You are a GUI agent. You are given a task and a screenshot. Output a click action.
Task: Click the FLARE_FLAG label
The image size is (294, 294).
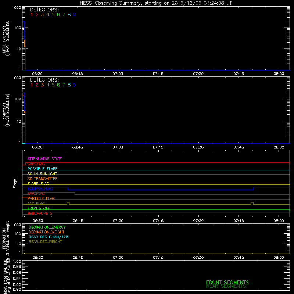[x=38, y=183]
